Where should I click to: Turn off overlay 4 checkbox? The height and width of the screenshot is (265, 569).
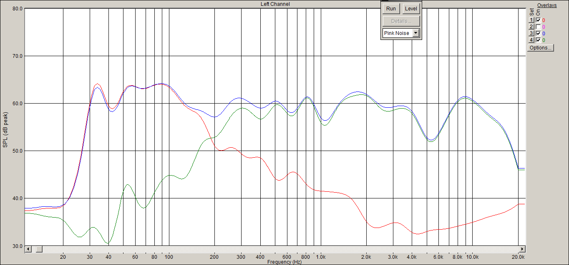tap(538, 40)
